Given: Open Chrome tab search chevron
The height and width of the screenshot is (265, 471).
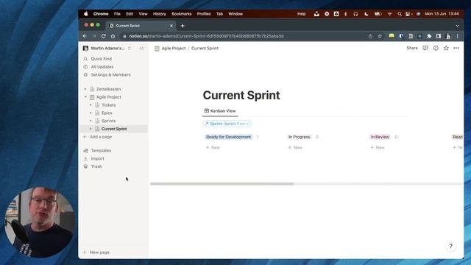Looking at the screenshot, I should pos(457,26).
